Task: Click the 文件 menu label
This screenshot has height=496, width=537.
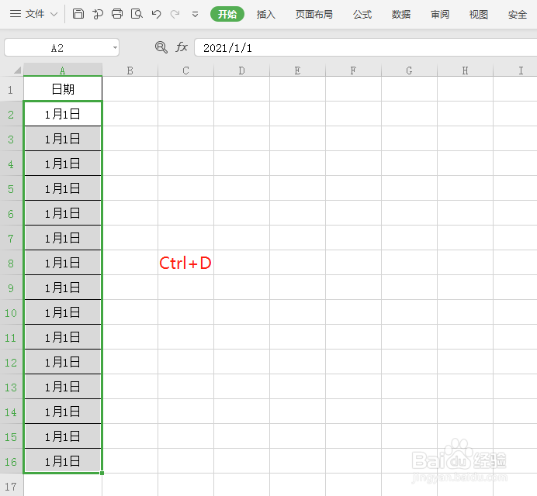Action: [x=35, y=14]
